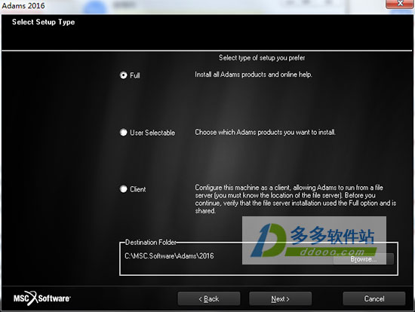Click 'Choose which Adams products' description text
The width and height of the screenshot is (415, 312).
265,132
